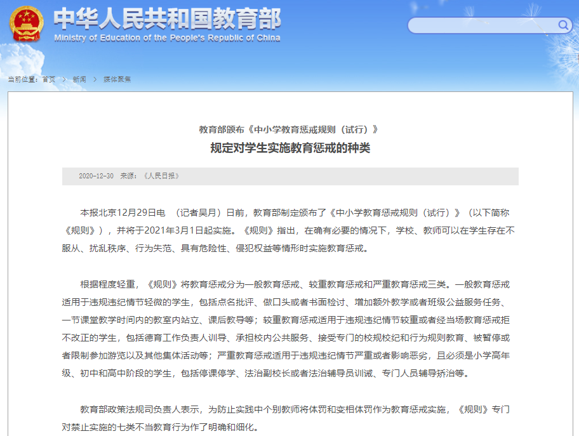Click the 中华人民共和国教育部 site title
579x436 pixels.
click(167, 19)
